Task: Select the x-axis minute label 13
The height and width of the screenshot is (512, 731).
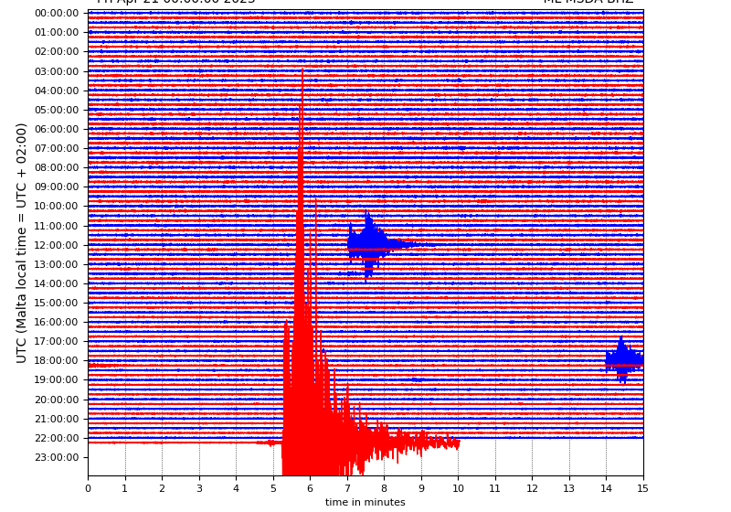Action: click(569, 488)
